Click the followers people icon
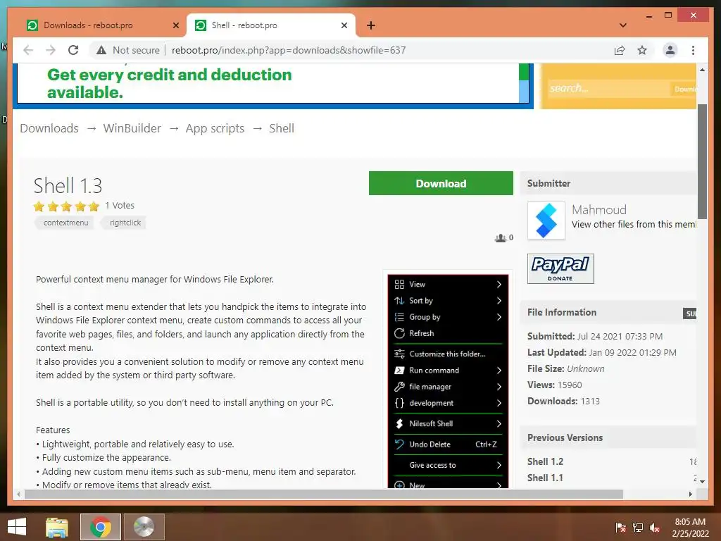 point(501,238)
